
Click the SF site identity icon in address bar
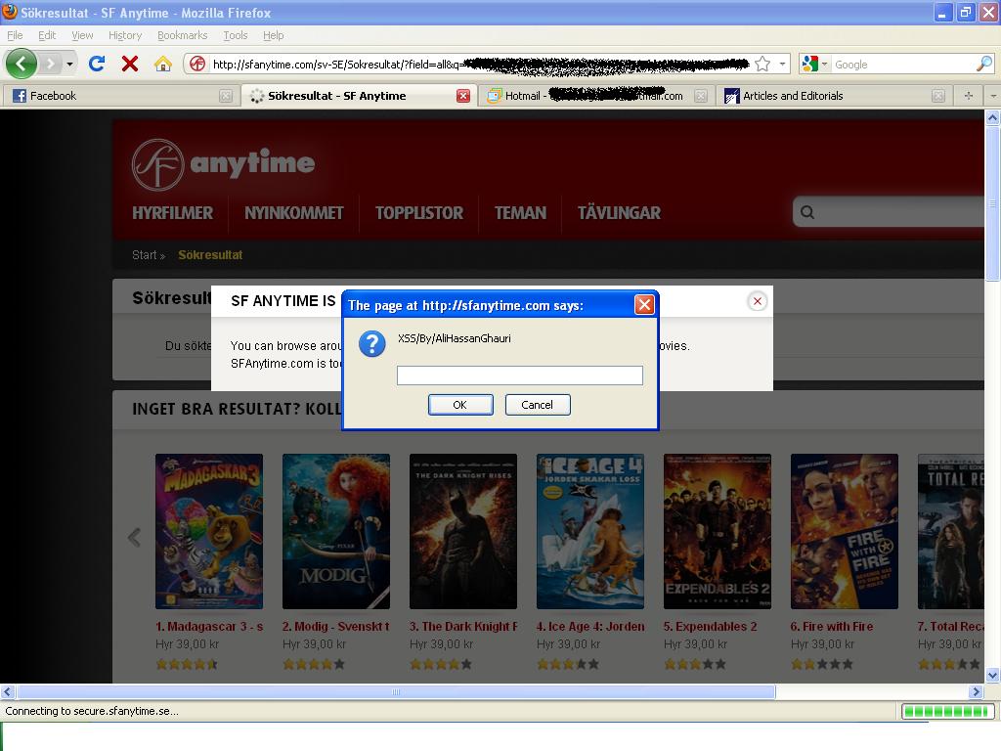point(197,64)
